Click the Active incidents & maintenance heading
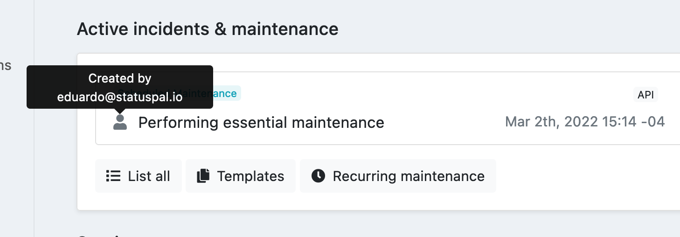The image size is (680, 237). click(x=208, y=29)
